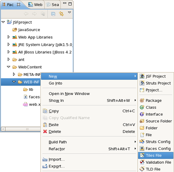Open the Show In submenu
The width and height of the screenshot is (174, 172).
pos(89,100)
